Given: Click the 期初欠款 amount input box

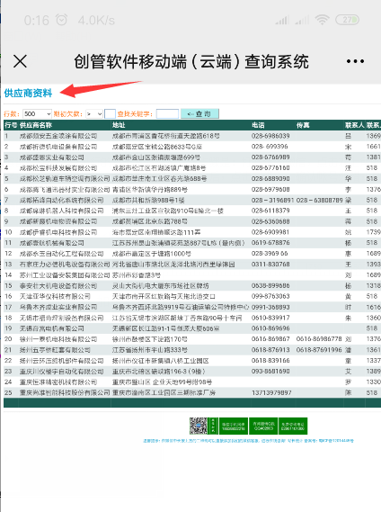Looking at the screenshot, I should click(x=110, y=113).
